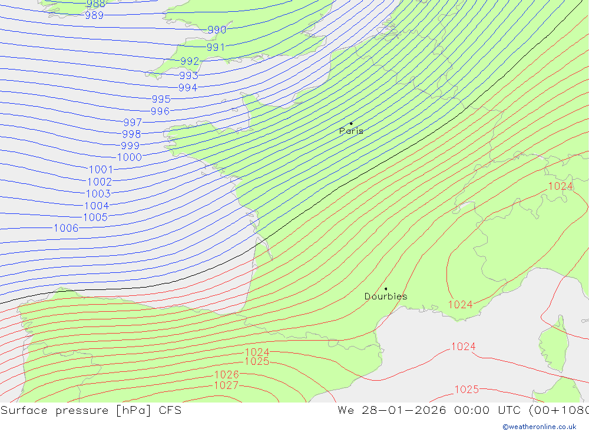589x432 pixels.
Task: Select the black dot marking Paris
Action: click(x=351, y=123)
